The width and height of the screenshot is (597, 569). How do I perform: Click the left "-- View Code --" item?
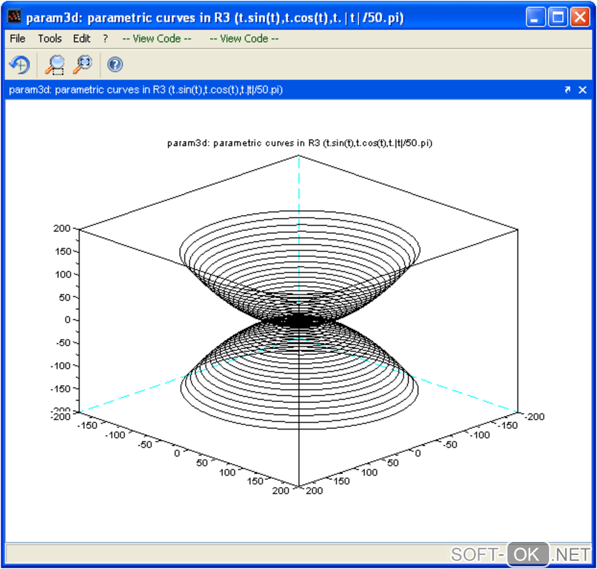coord(157,39)
